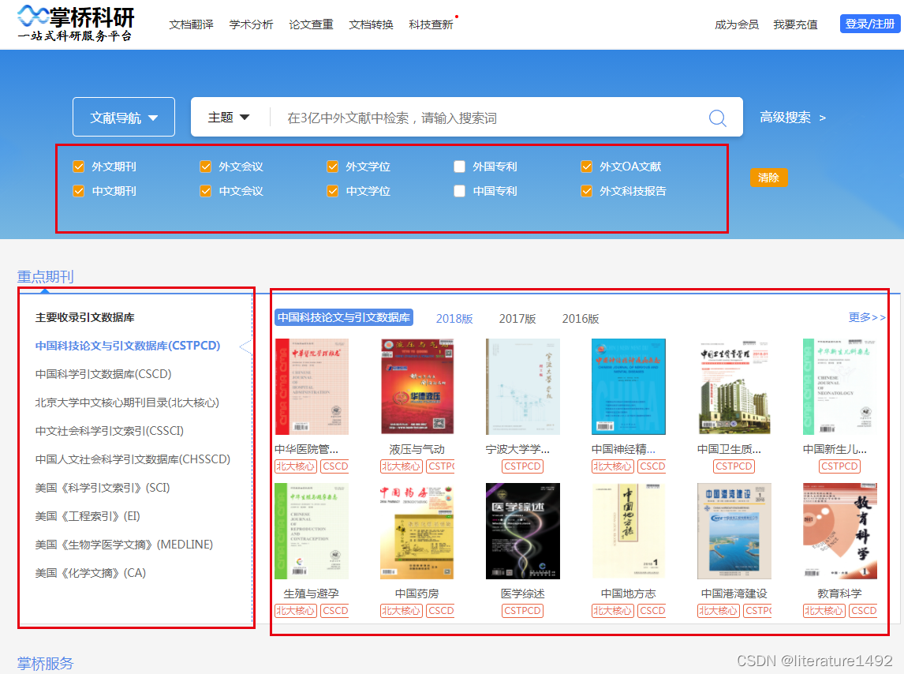This screenshot has height=674, width=904.
Task: Open 论文查重 in the top menu
Action: (x=311, y=24)
